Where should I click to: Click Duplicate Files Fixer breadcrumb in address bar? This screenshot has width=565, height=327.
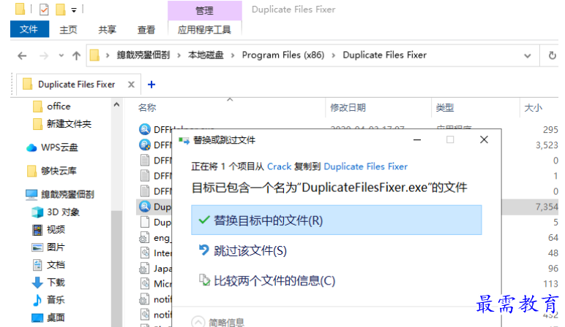pos(384,55)
